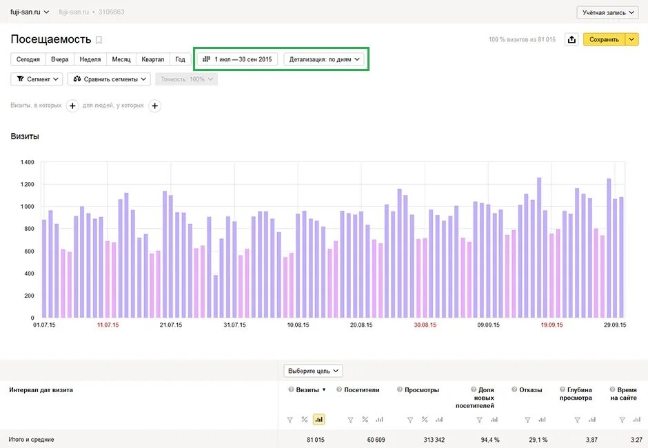Select the Квартал period tab
Image resolution: width=648 pixels, height=448 pixels.
coord(152,59)
